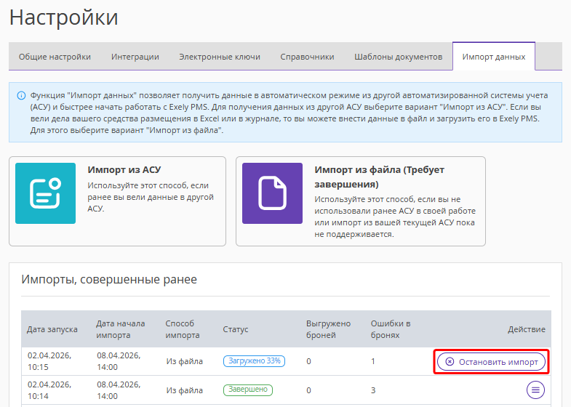The width and height of the screenshot is (571, 407).
Task: Select the Импорт данных tab
Action: click(x=494, y=57)
